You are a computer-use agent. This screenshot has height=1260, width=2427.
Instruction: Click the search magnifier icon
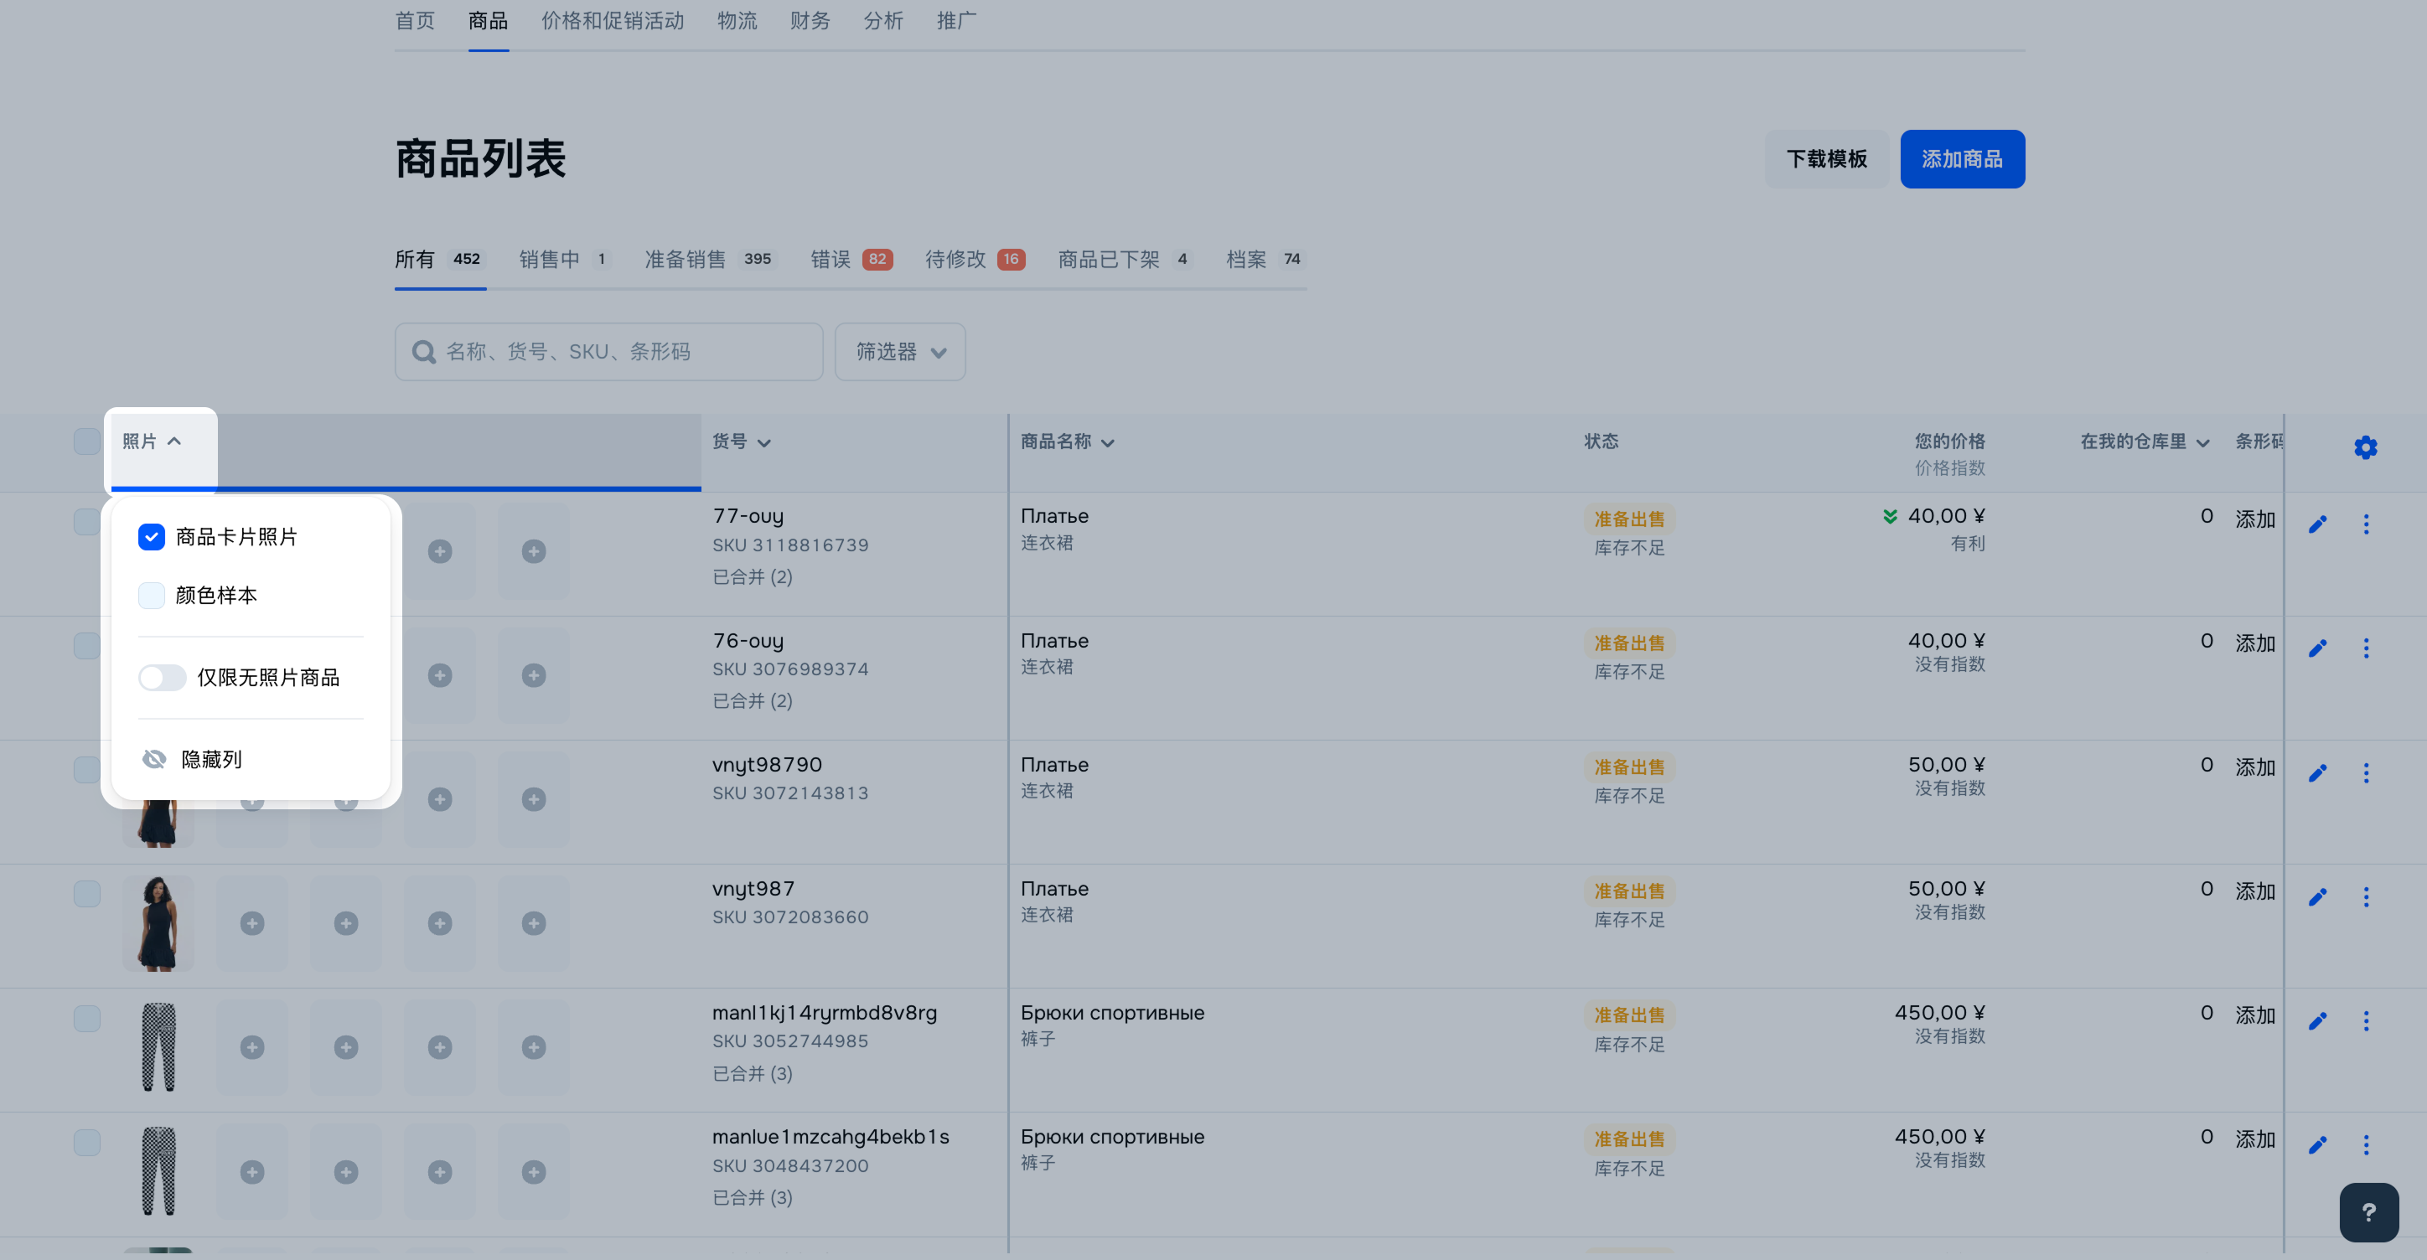424,352
